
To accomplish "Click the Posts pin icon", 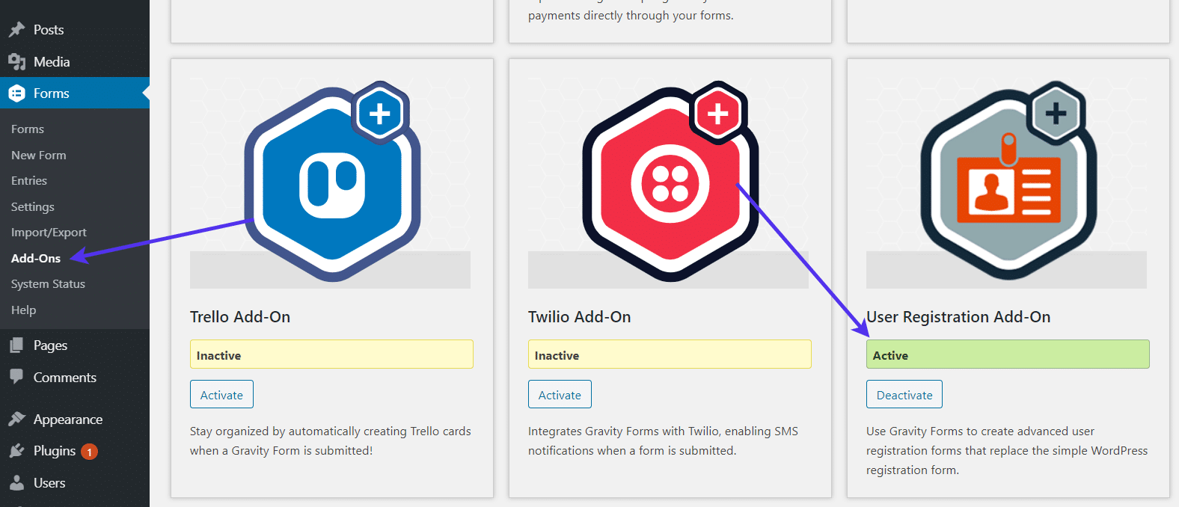I will pos(16,30).
